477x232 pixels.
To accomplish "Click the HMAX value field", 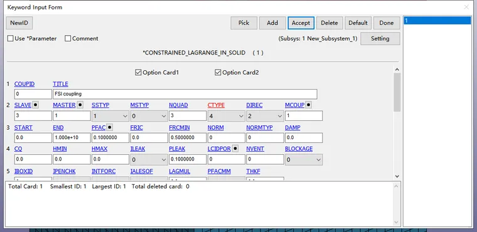I will 110,160.
